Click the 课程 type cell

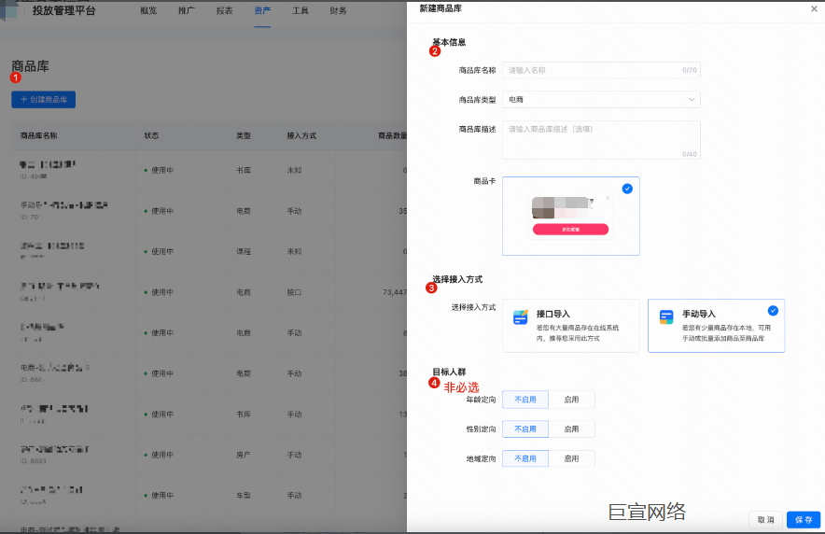point(244,251)
